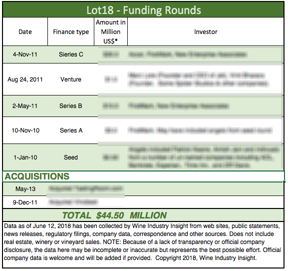Screen dimensions: 288x271
Task: Select the 'Lot18 - Funding Rounds' title cell
Action: pyautogui.click(x=143, y=10)
